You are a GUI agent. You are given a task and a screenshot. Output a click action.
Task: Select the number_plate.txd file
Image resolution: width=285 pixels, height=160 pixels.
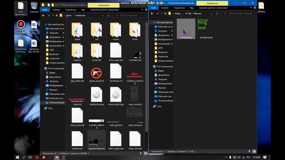[x=97, y=124]
